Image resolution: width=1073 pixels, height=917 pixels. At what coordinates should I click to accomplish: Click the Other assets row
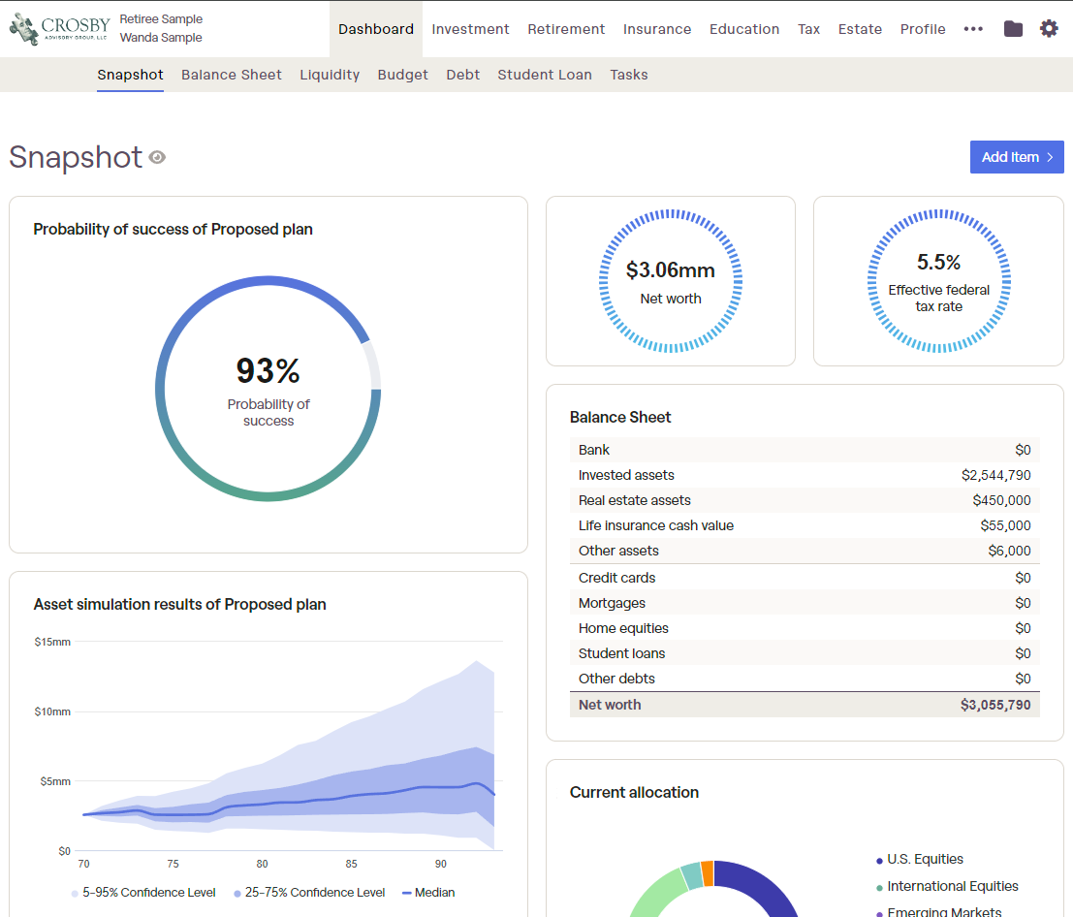(x=805, y=551)
